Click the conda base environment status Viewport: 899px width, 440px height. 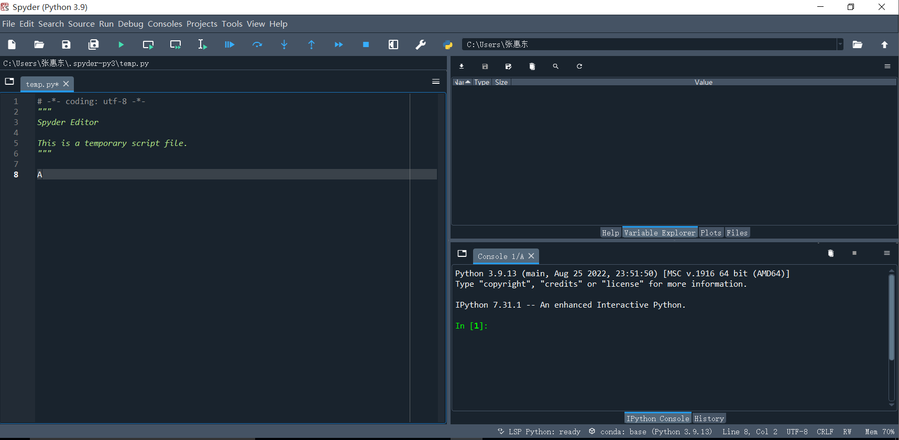tap(650, 432)
